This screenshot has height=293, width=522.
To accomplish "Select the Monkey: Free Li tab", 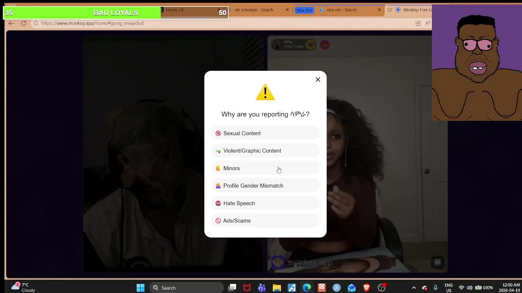I will coord(409,10).
